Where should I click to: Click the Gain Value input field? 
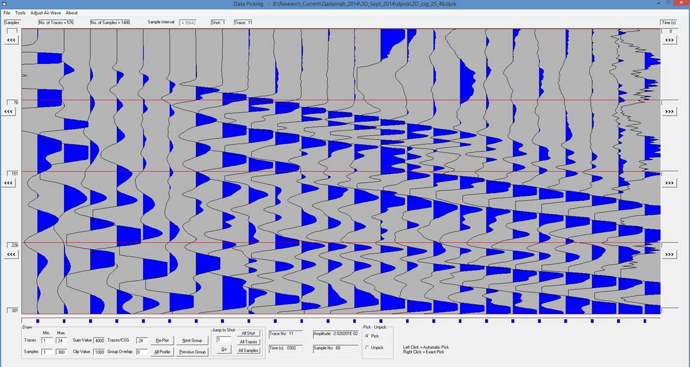[x=99, y=341]
